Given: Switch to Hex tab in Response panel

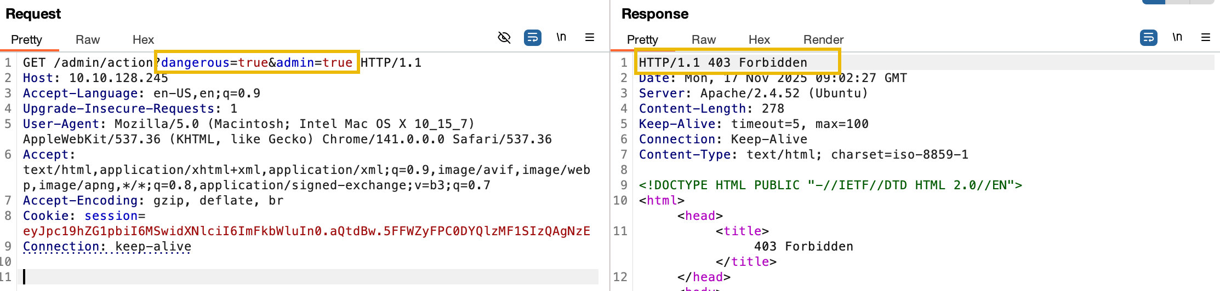Looking at the screenshot, I should 759,40.
